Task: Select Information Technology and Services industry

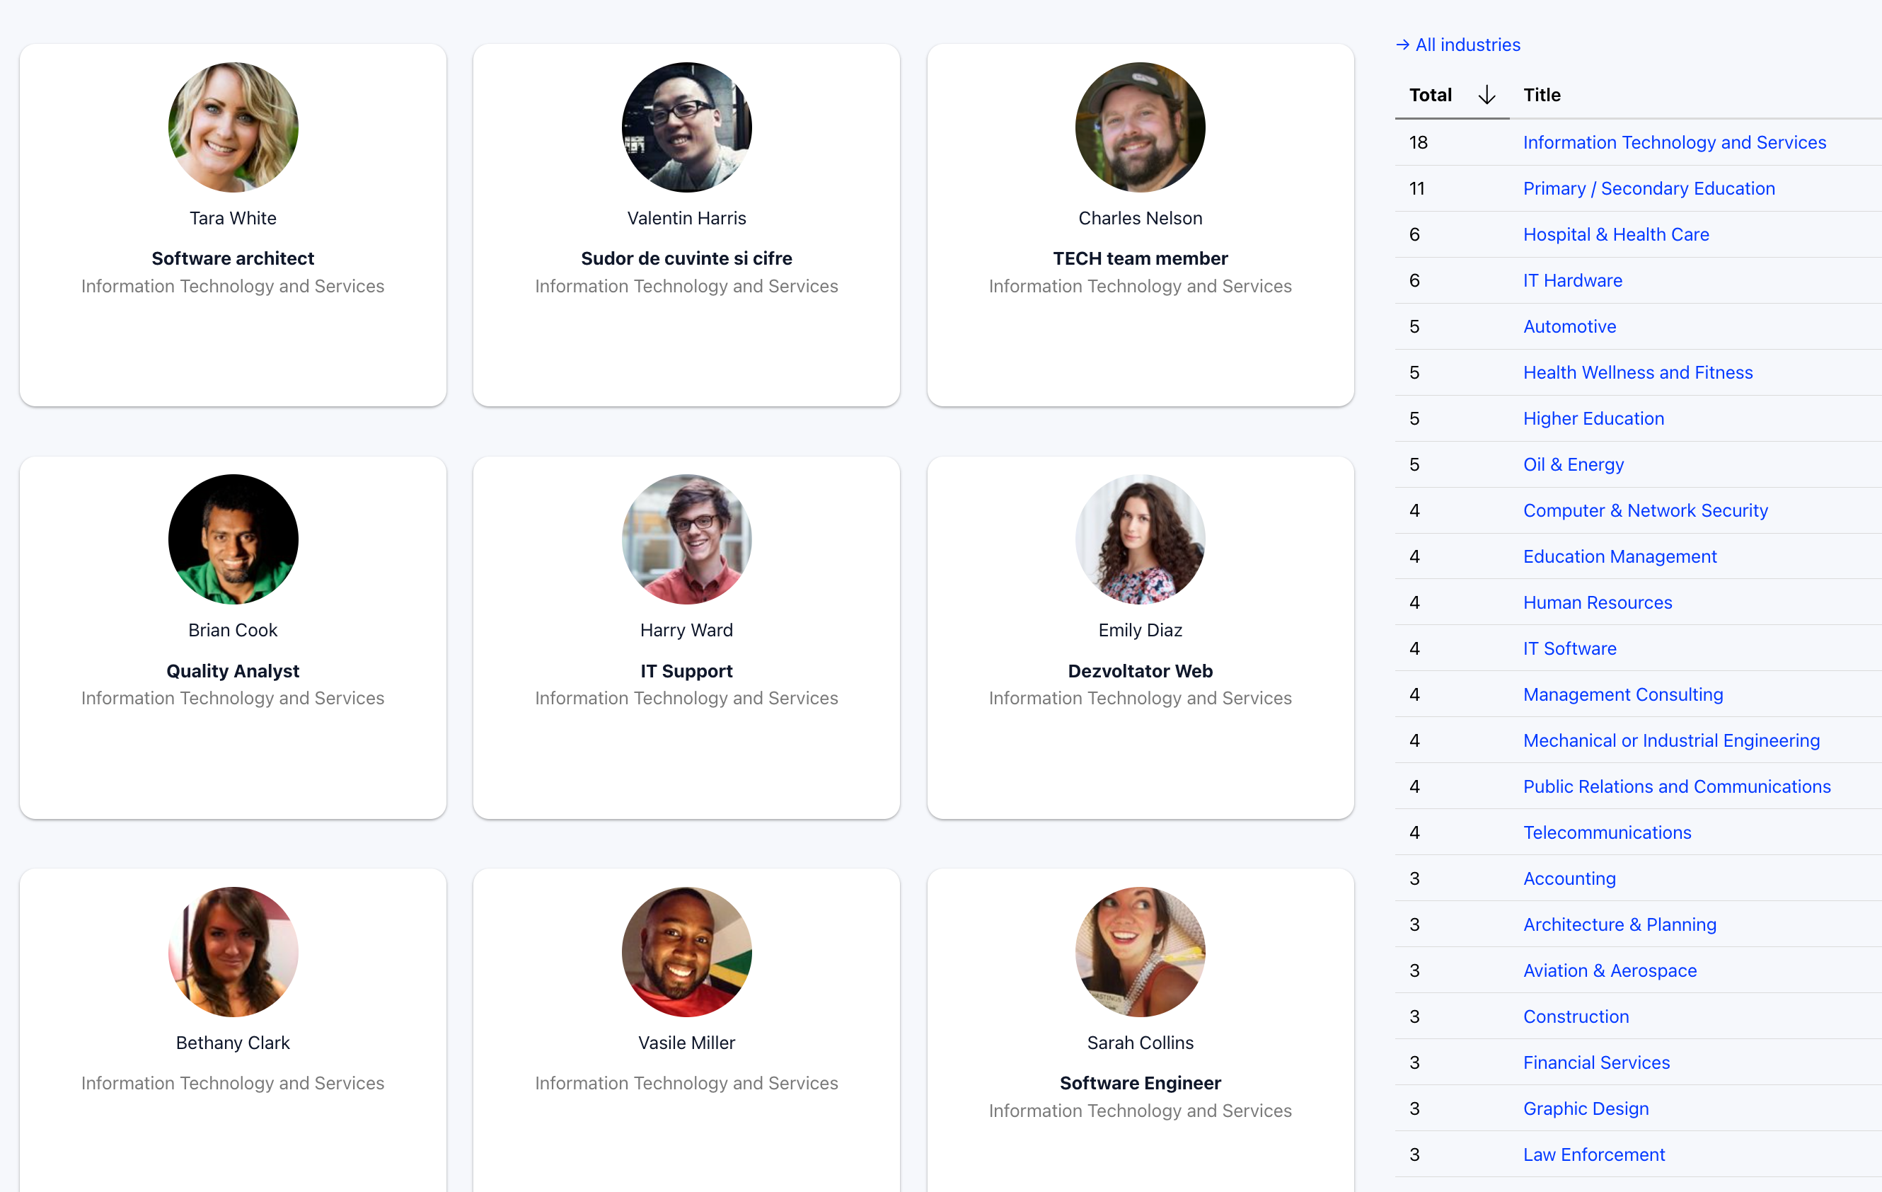Action: tap(1674, 142)
